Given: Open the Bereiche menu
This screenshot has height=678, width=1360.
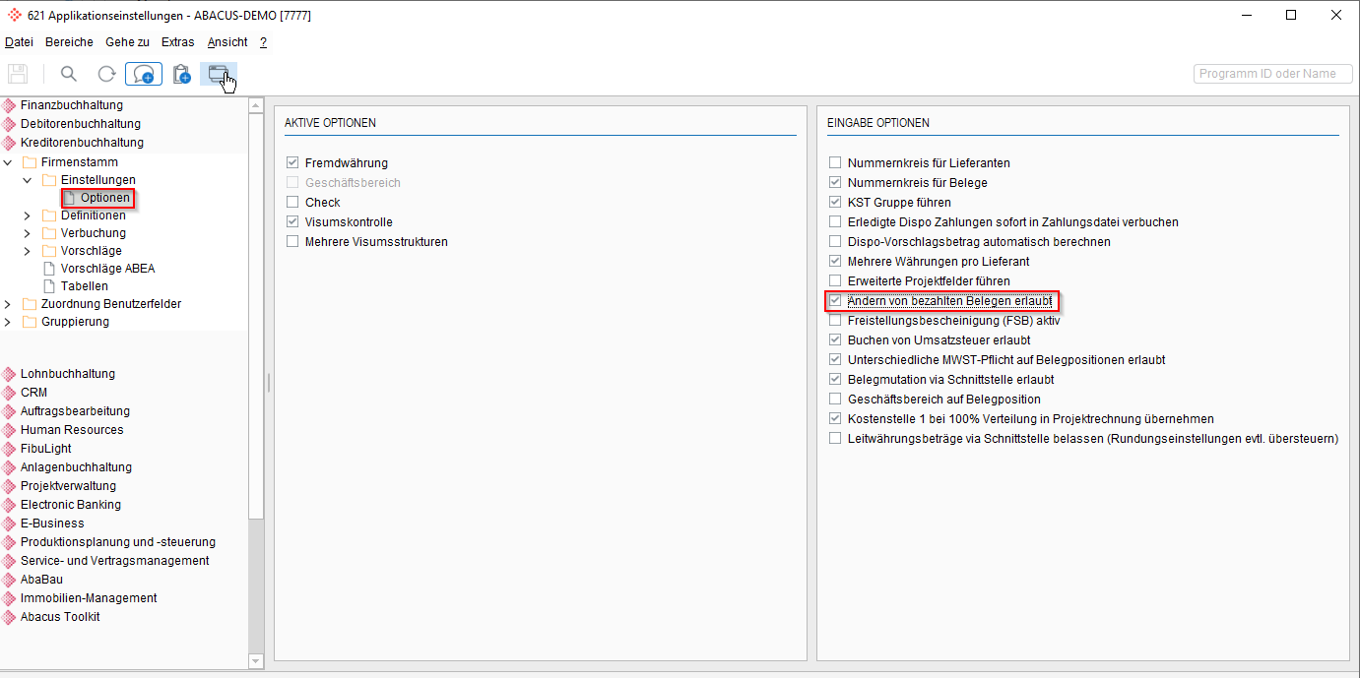Looking at the screenshot, I should click(69, 42).
